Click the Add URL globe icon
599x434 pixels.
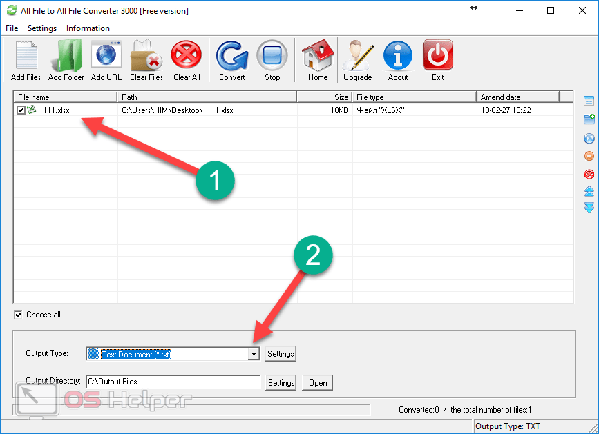coord(106,56)
